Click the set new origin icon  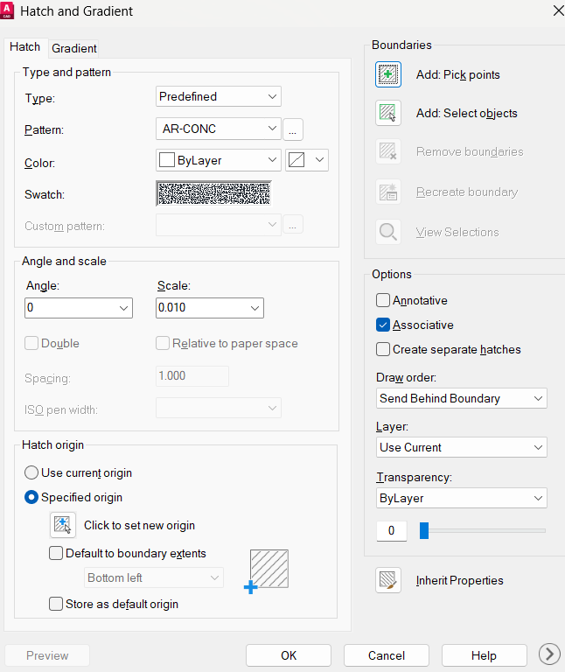click(62, 525)
